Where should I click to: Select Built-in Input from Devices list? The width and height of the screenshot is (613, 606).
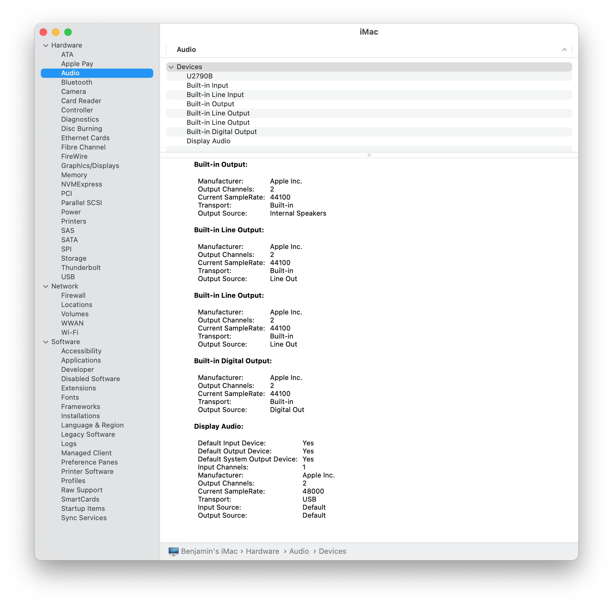tap(208, 85)
